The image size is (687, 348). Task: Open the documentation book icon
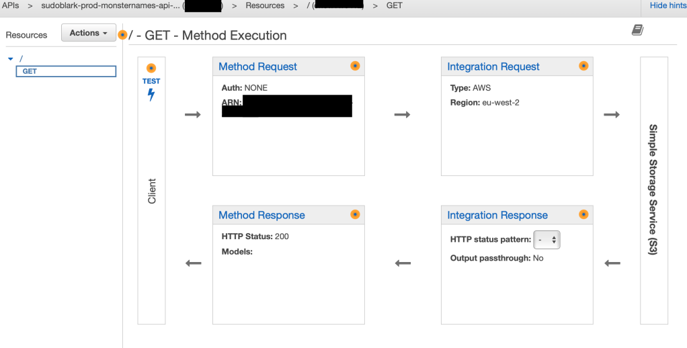point(637,30)
